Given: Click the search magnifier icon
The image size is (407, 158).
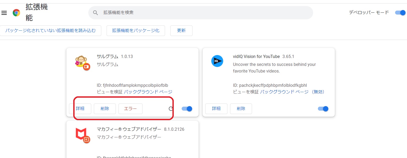Looking at the screenshot, I should pos(95,13).
